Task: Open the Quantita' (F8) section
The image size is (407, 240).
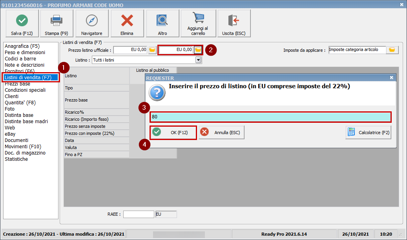Action: click(20, 102)
